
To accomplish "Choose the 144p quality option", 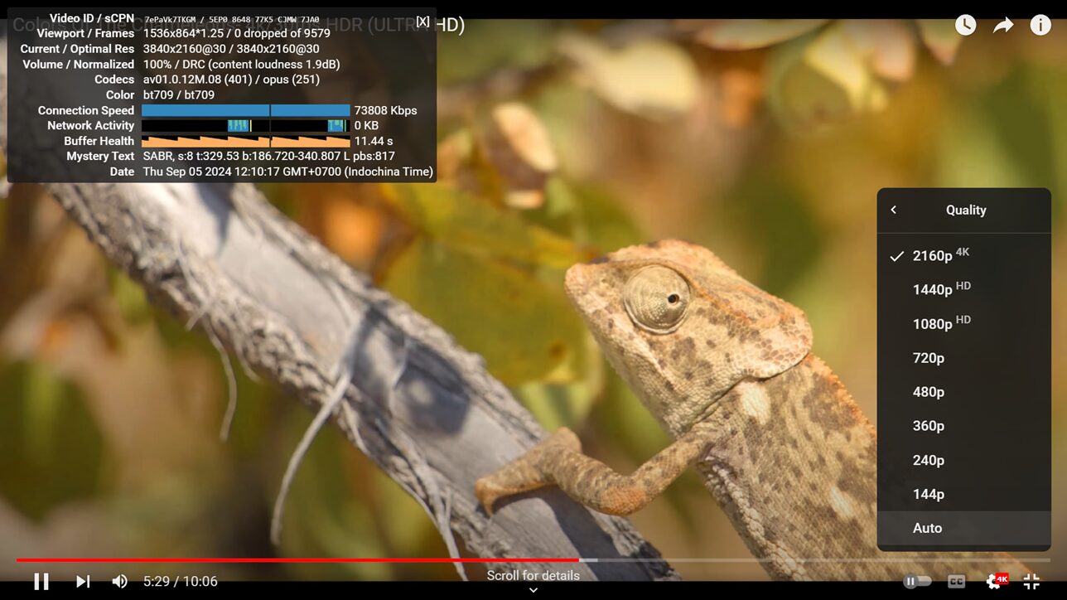I will (x=964, y=494).
